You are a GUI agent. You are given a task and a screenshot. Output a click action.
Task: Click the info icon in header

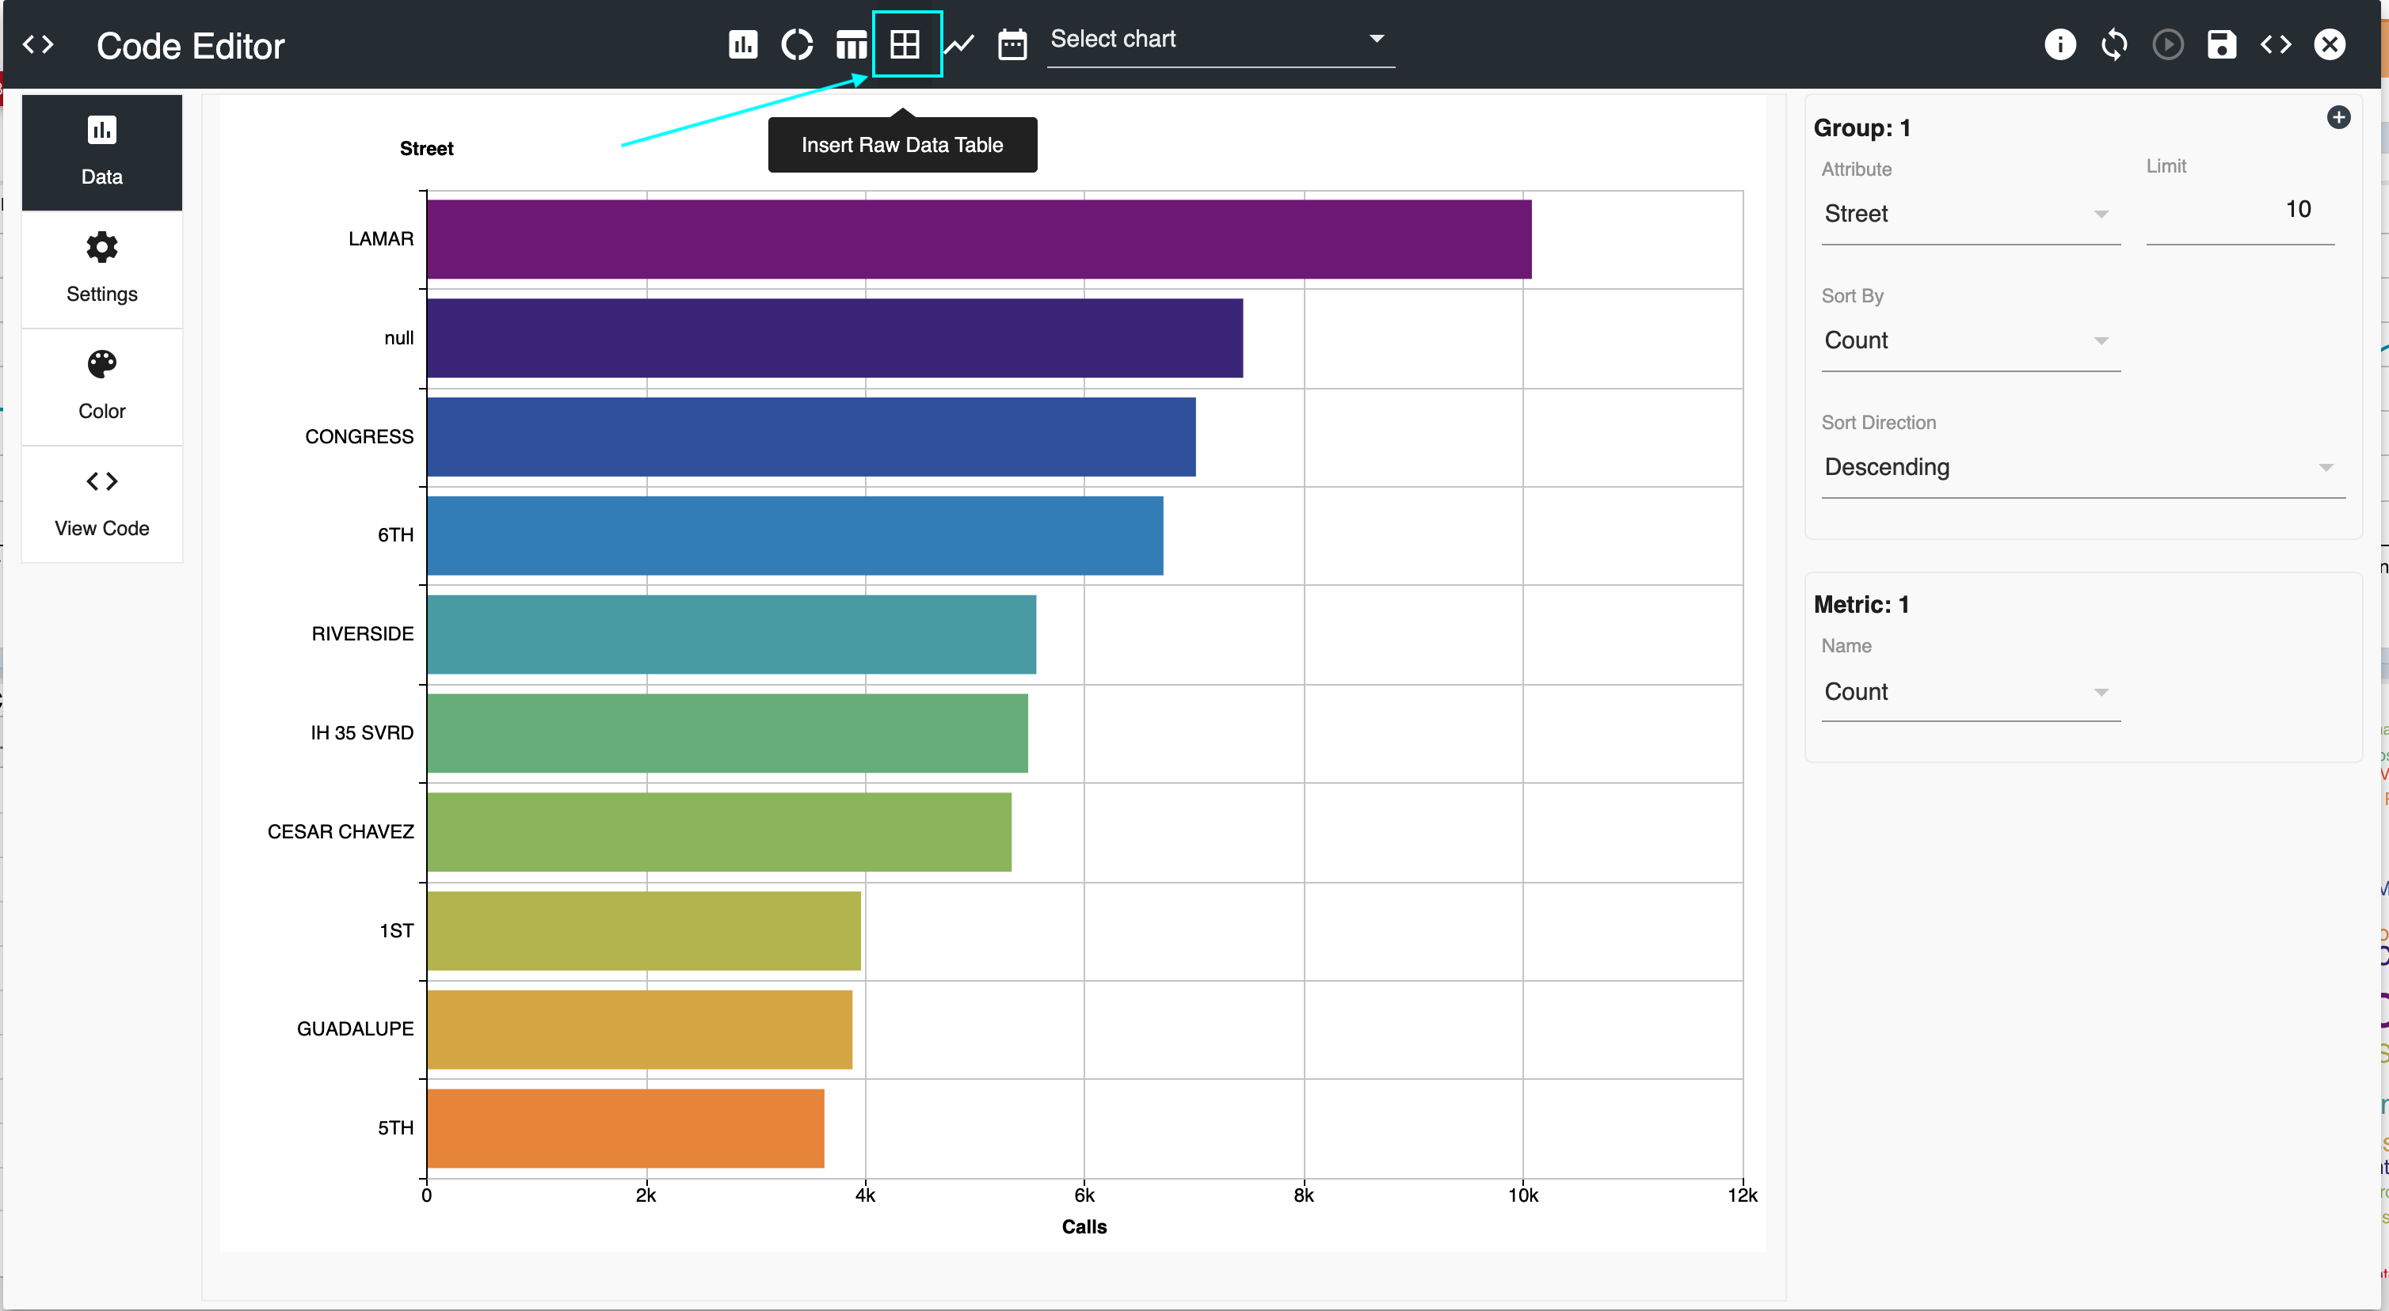click(2059, 44)
